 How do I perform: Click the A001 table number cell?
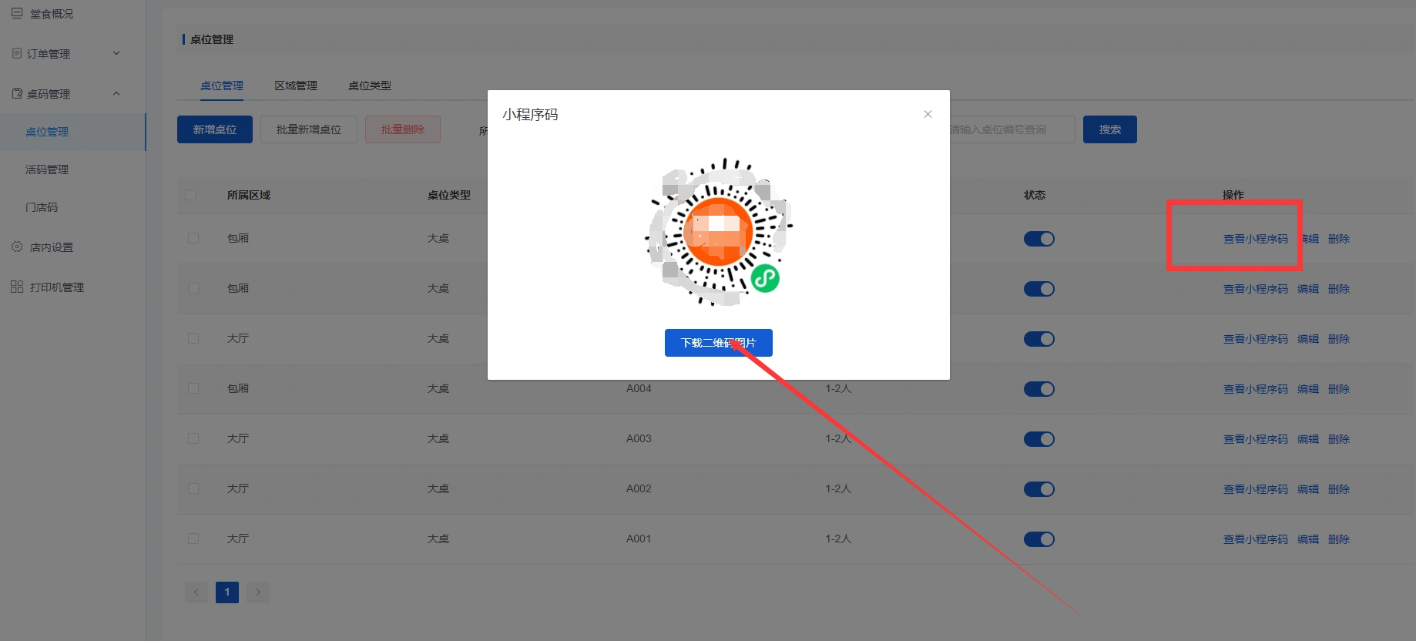click(639, 539)
